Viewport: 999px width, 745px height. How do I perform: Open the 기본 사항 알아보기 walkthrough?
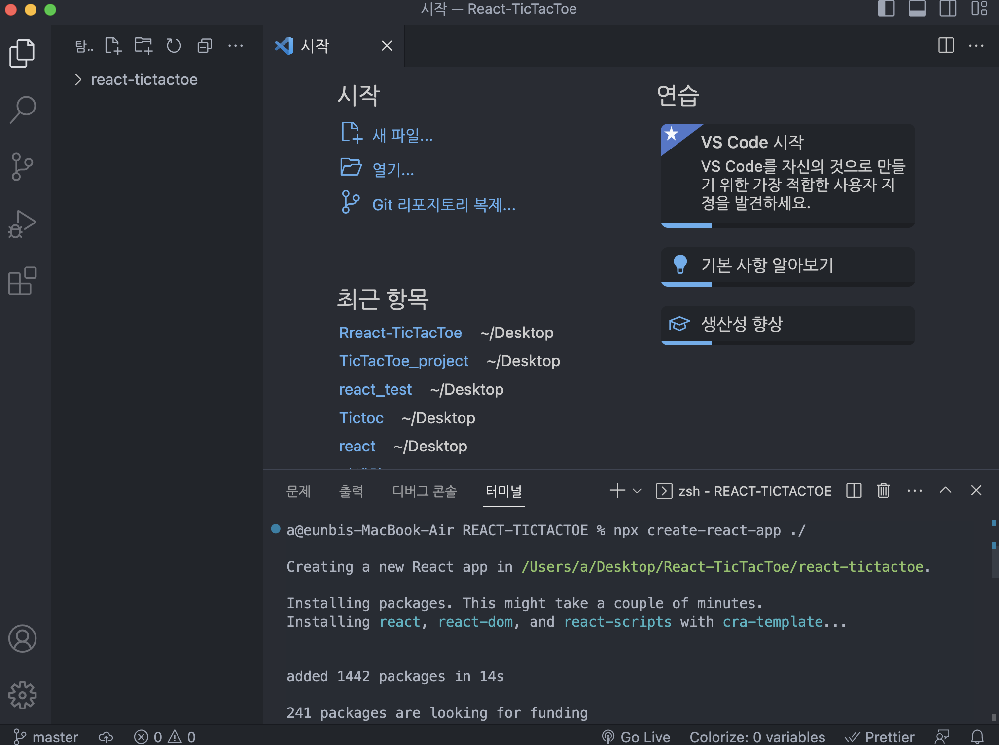click(787, 266)
